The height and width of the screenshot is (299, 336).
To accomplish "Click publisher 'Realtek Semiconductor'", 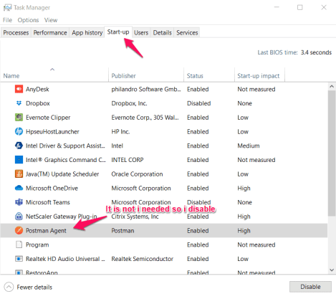I will (143, 259).
